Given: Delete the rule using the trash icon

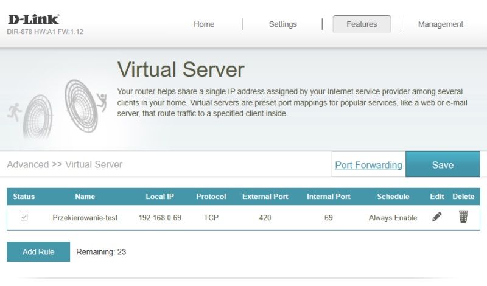Looking at the screenshot, I should point(463,217).
